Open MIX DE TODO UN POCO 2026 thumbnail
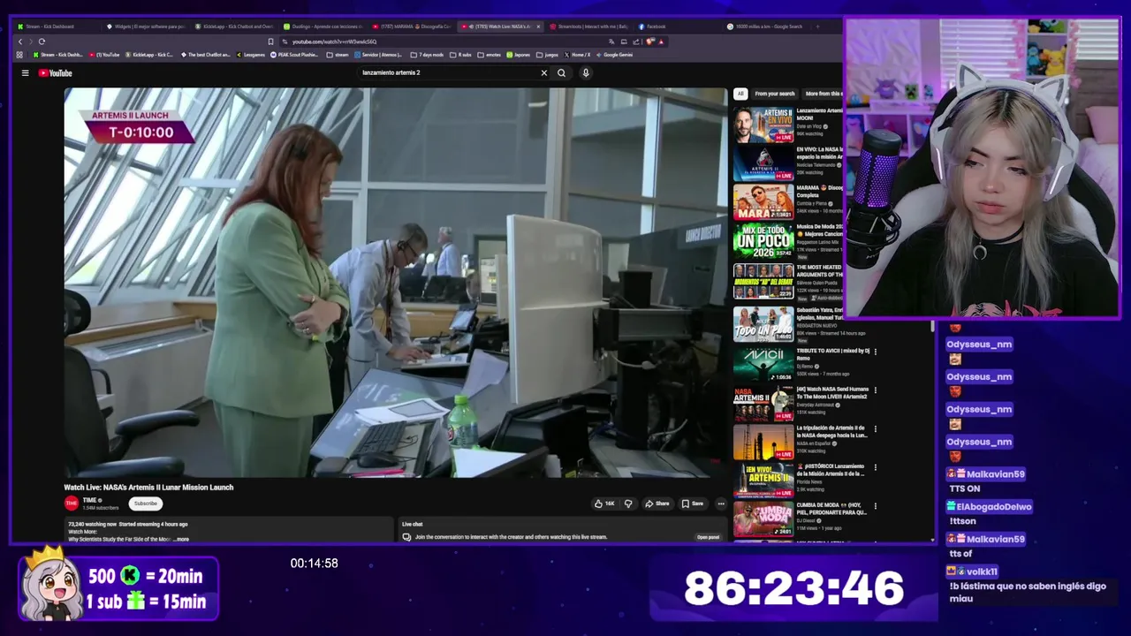Image resolution: width=1131 pixels, height=636 pixels. tap(763, 240)
